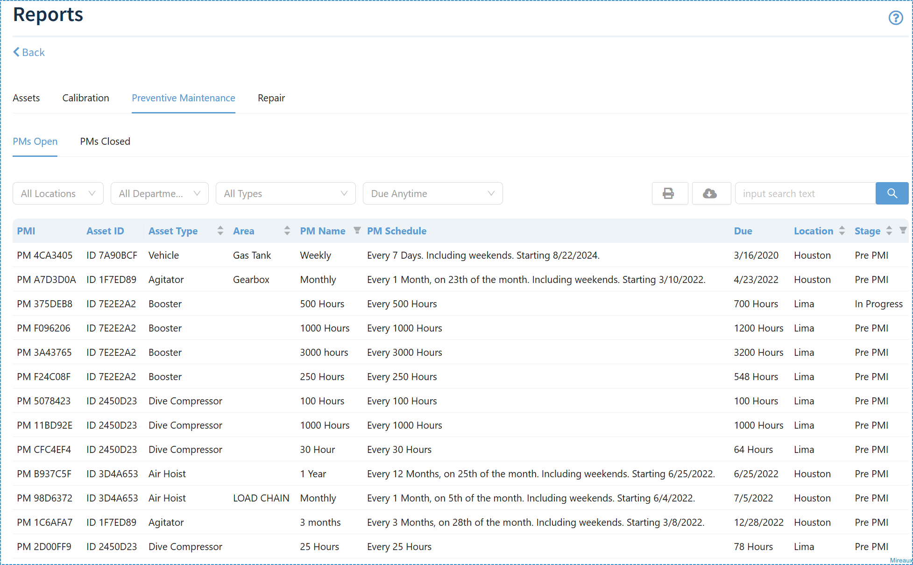Open the Repair tab
This screenshot has height=565, width=913.
pyautogui.click(x=271, y=98)
